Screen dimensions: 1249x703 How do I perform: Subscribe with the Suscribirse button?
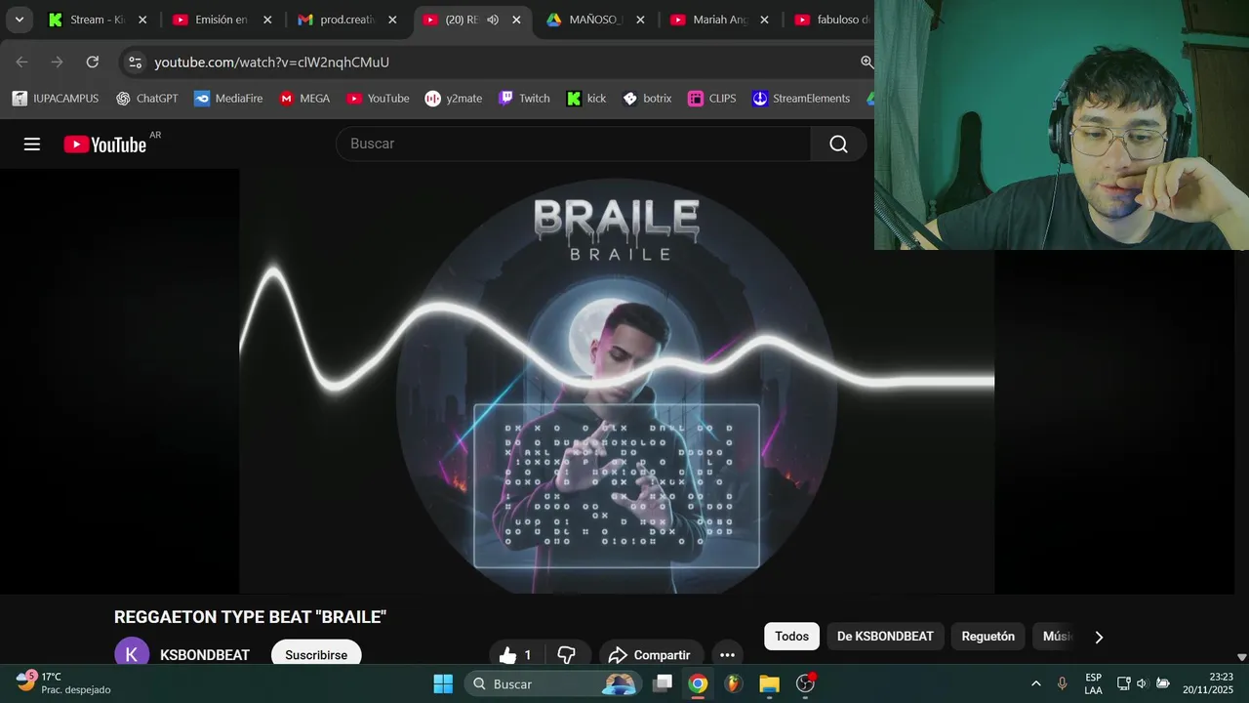pyautogui.click(x=316, y=654)
